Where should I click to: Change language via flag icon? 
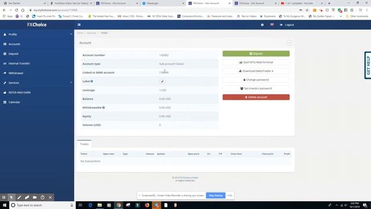pos(272,24)
